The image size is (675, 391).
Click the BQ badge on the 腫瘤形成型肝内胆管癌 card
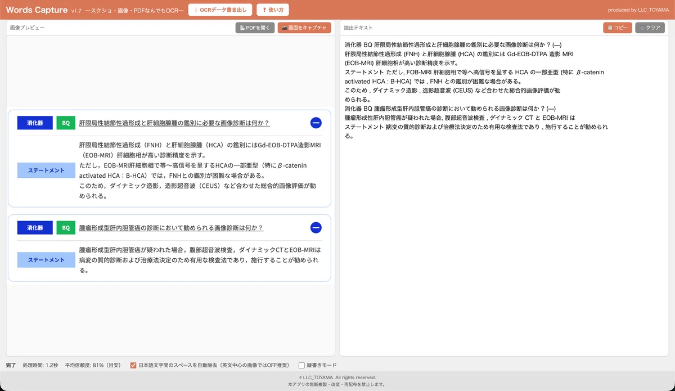66,227
